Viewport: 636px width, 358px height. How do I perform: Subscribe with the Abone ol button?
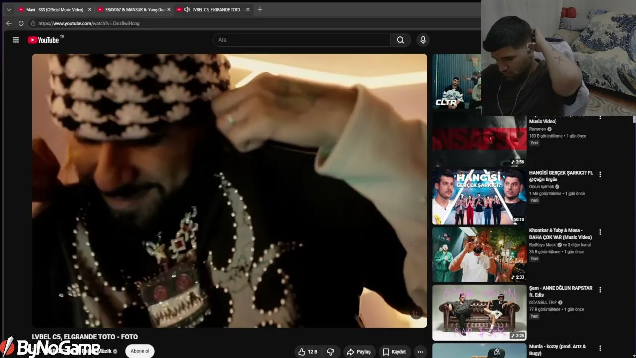[x=140, y=351]
